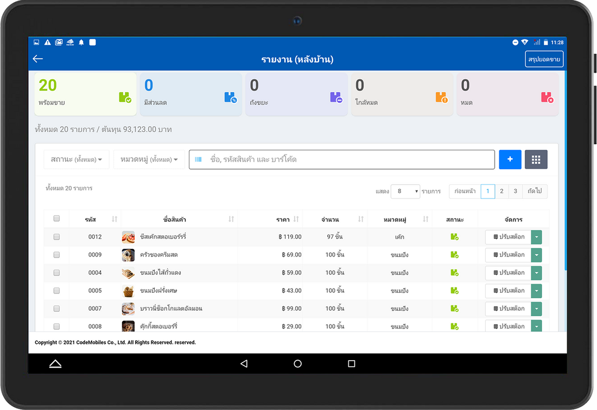Tap the out-of-stock red card icon
This screenshot has height=410, width=597.
click(547, 98)
